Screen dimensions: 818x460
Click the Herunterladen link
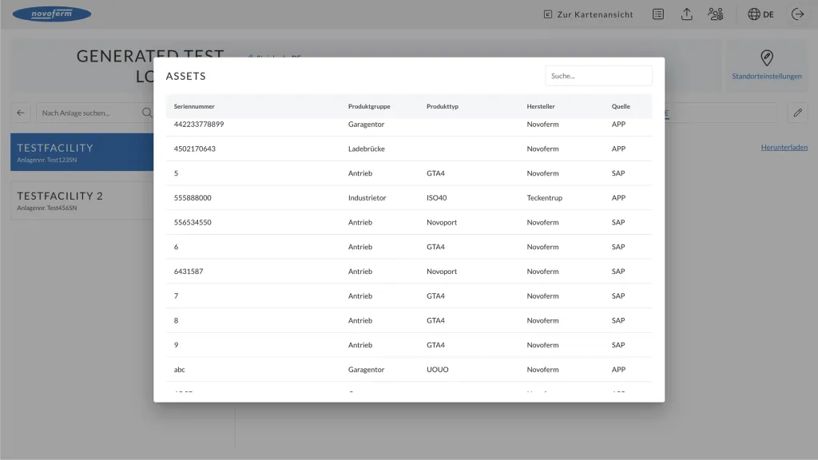(784, 147)
